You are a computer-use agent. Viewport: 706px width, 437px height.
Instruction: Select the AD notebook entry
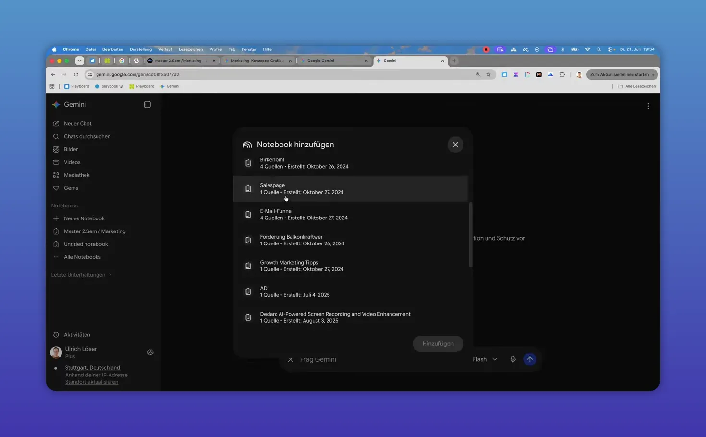pos(350,291)
